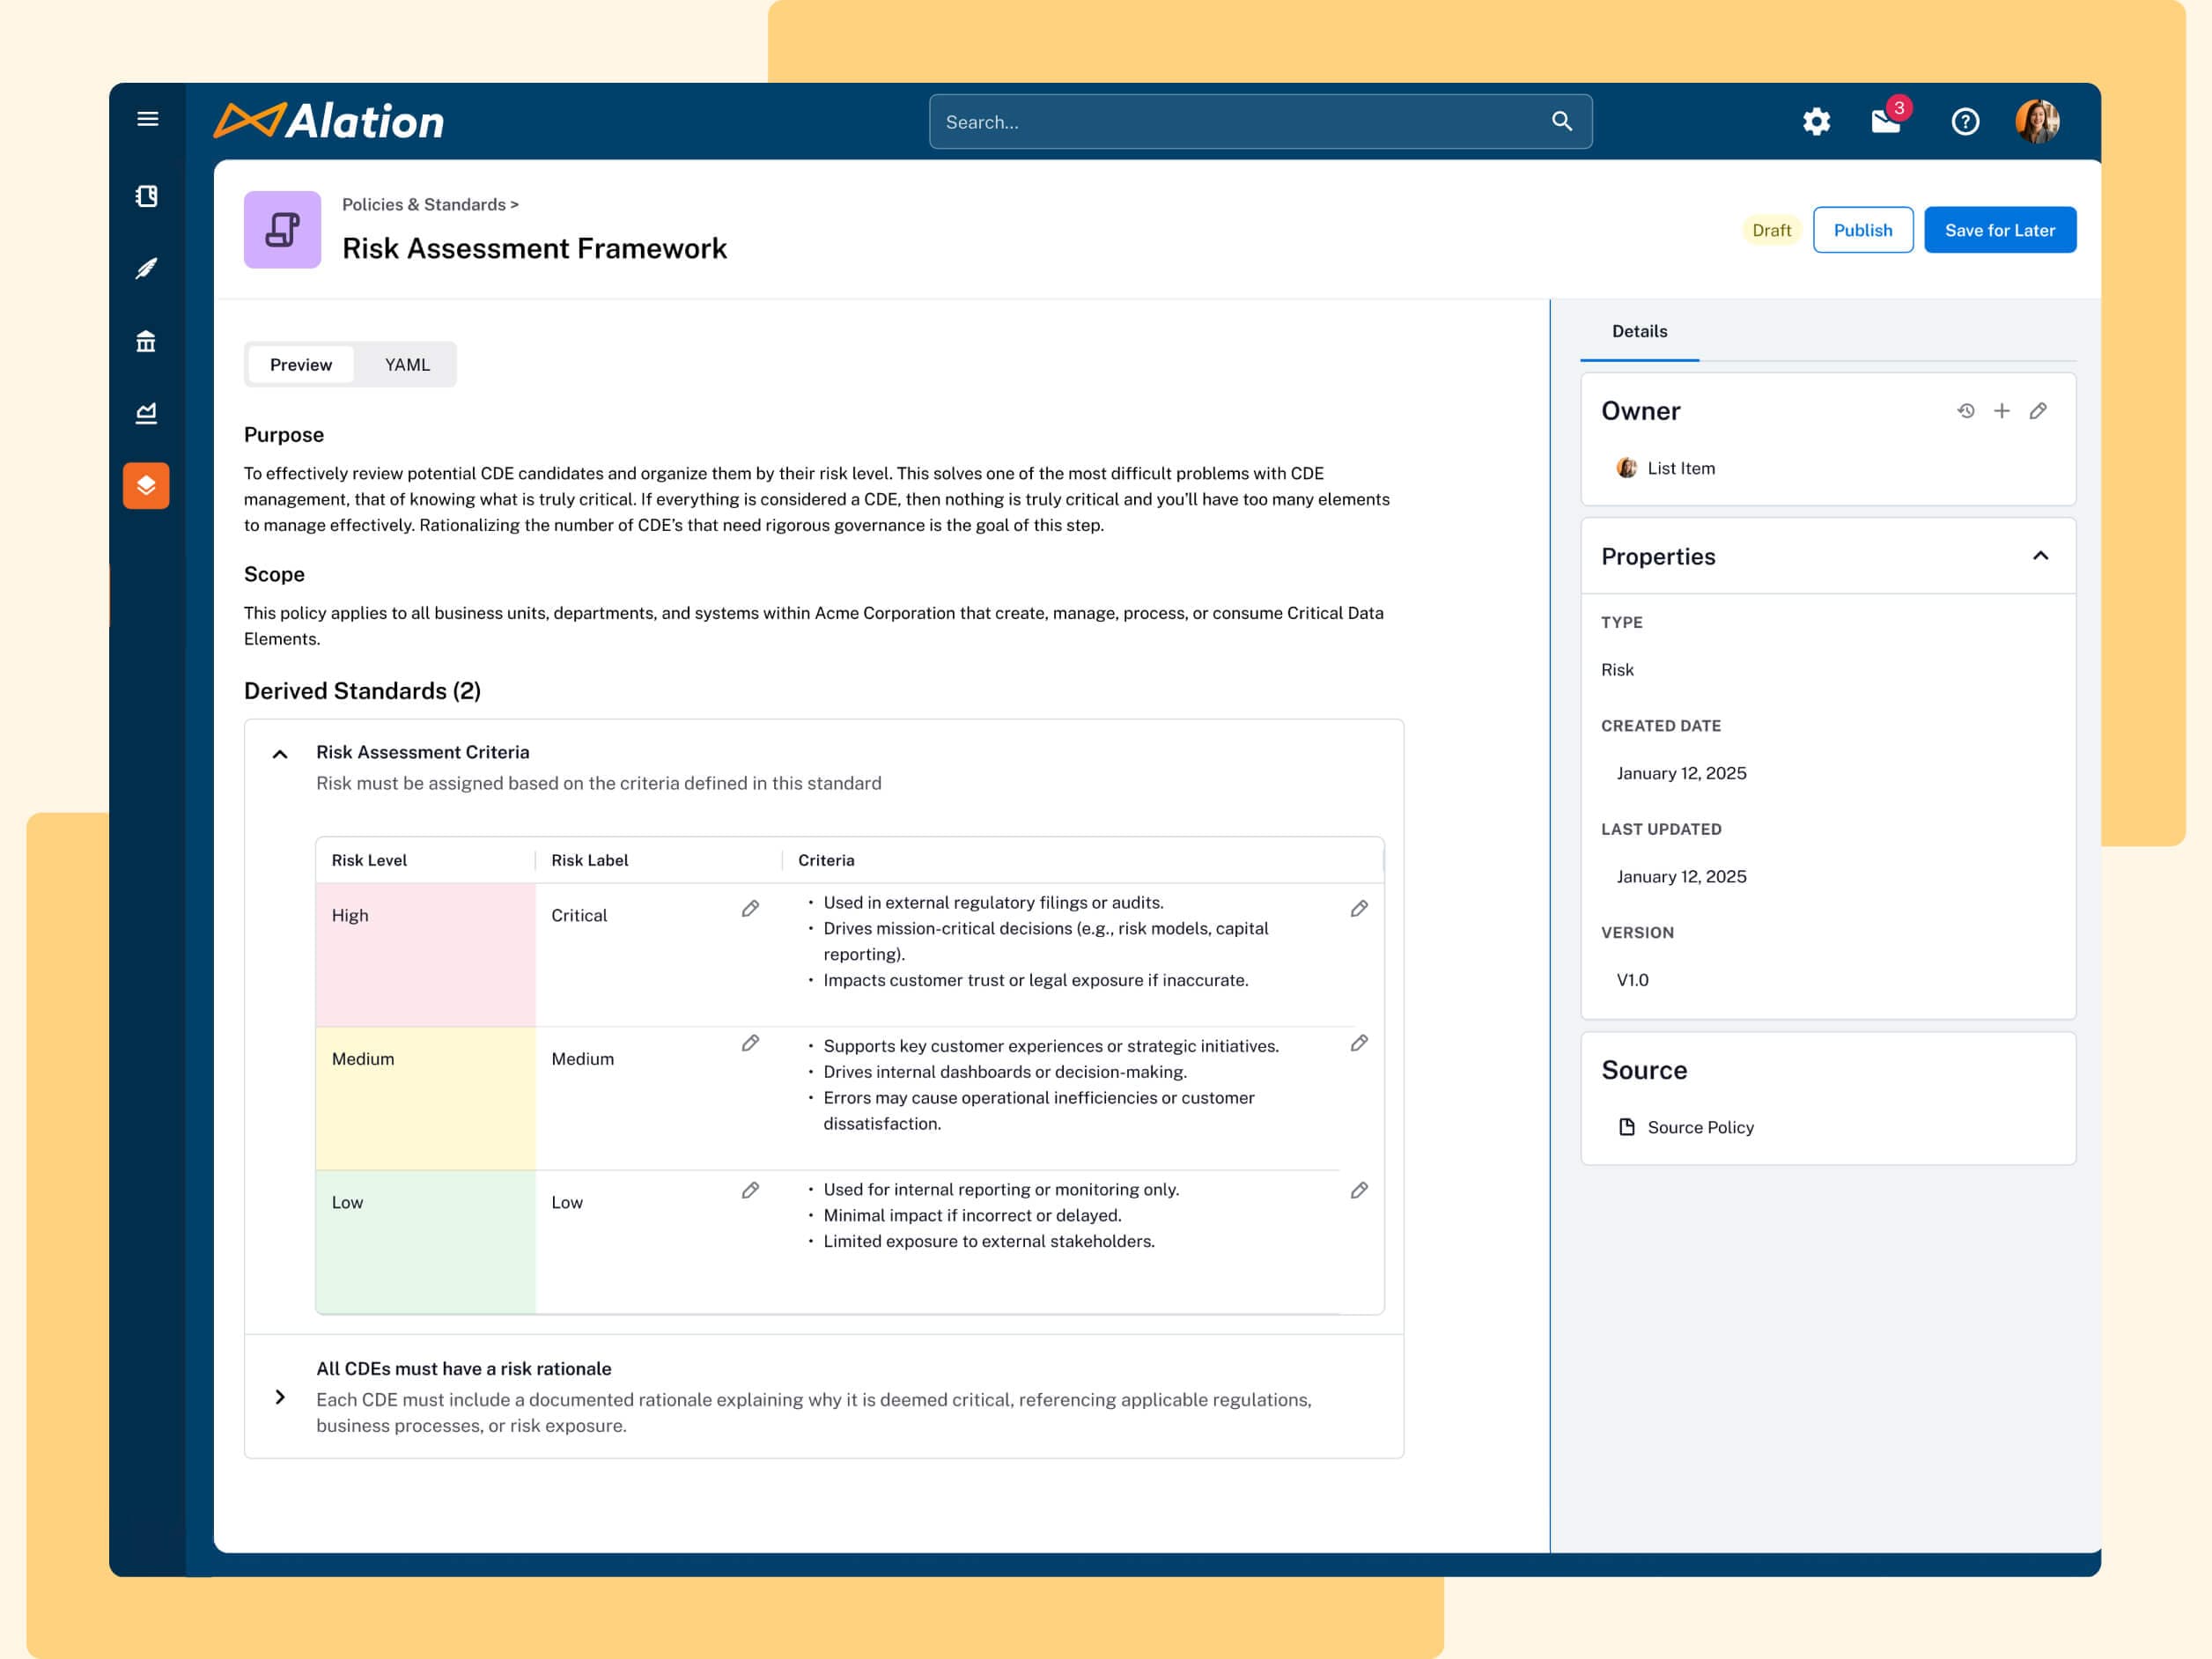Image resolution: width=2212 pixels, height=1659 pixels.
Task: Open the Details tab
Action: point(1639,331)
